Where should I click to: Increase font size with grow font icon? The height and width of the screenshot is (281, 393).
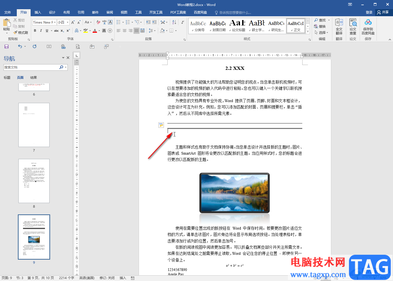click(x=73, y=22)
